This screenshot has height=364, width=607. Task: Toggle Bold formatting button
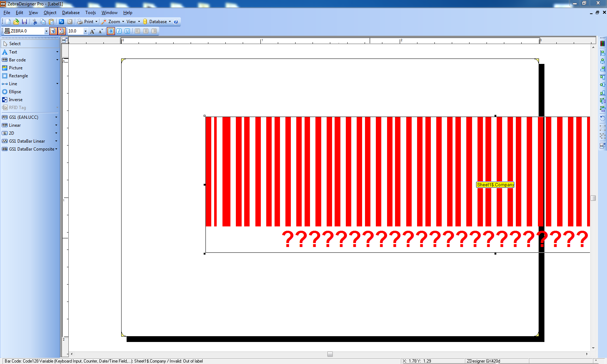pyautogui.click(x=111, y=31)
